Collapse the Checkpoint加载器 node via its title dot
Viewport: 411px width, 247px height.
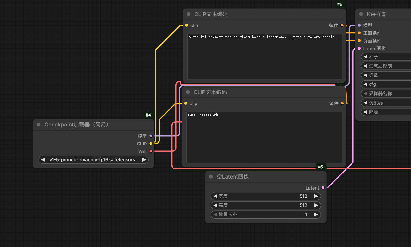click(x=39, y=125)
